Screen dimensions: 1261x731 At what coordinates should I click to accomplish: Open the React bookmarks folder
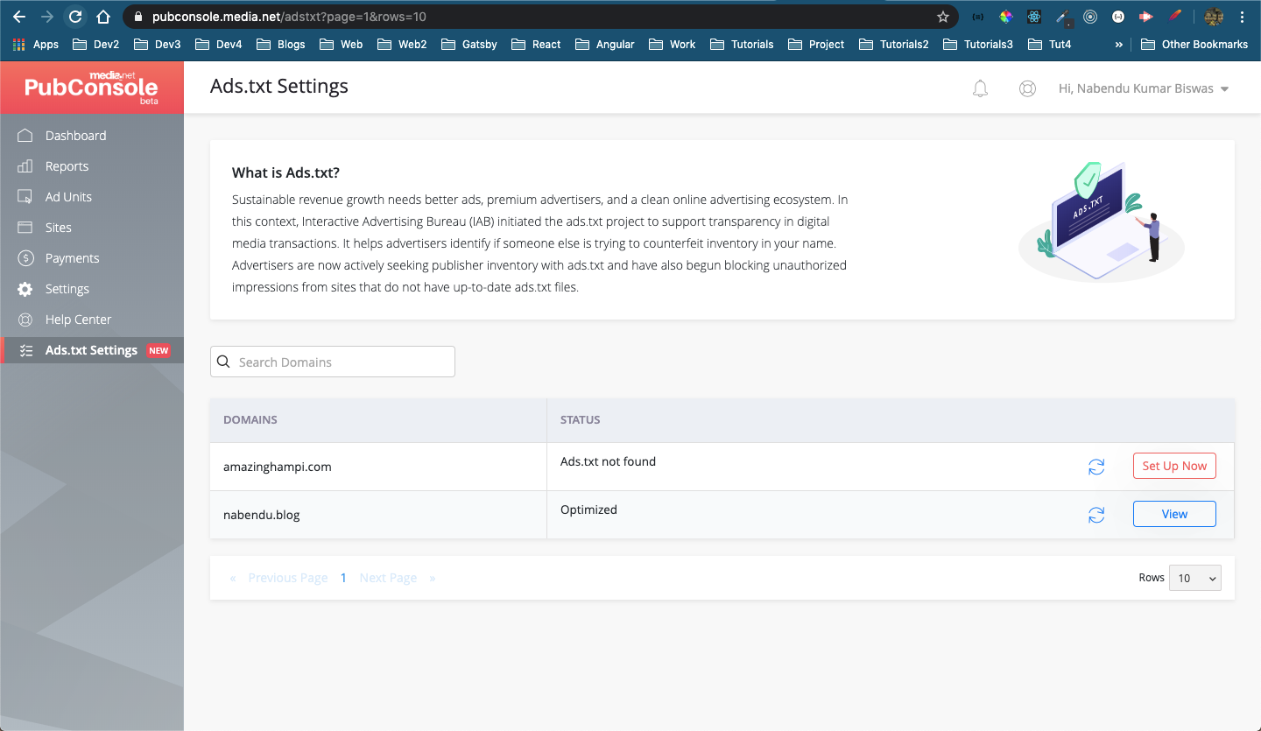point(536,45)
